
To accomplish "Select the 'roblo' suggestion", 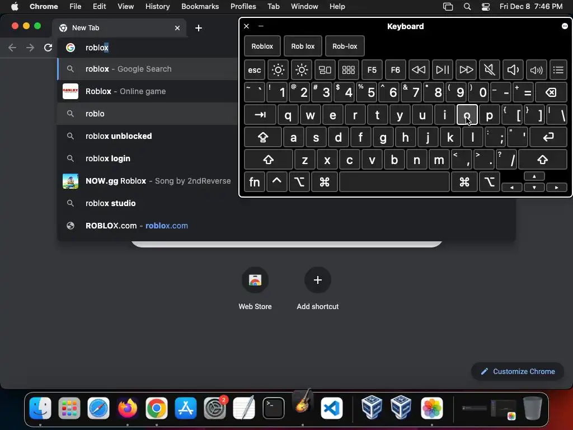I will pos(148,114).
